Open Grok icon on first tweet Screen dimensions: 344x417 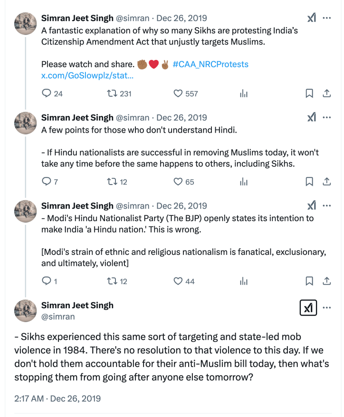(x=311, y=18)
